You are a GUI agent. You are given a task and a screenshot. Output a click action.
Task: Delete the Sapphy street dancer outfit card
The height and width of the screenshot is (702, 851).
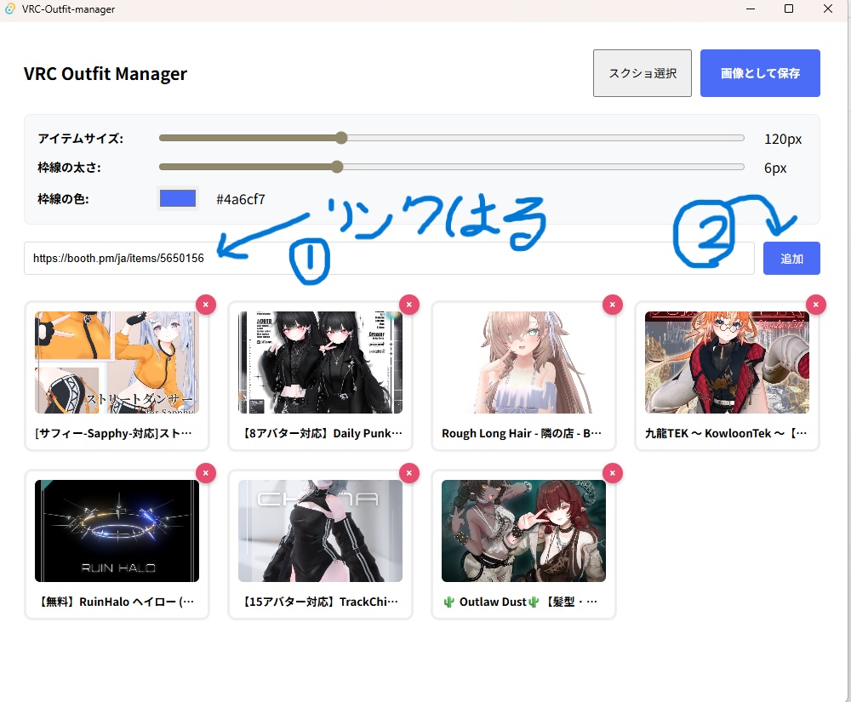click(x=204, y=304)
